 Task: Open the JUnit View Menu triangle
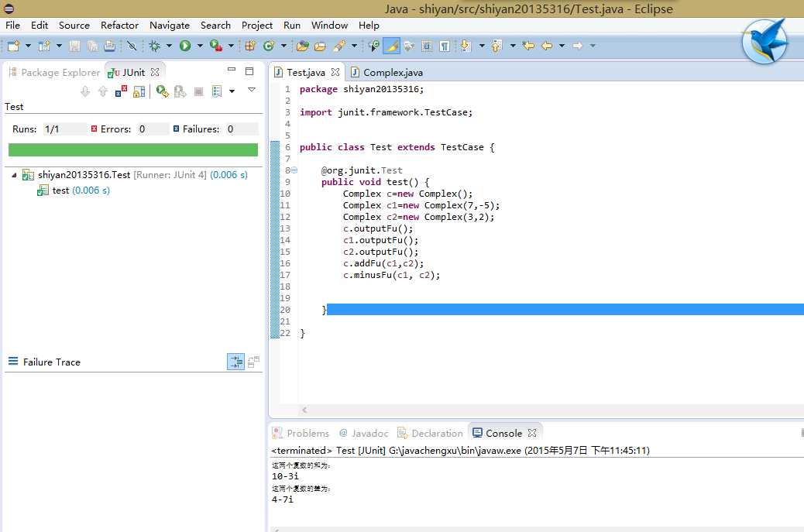click(252, 91)
